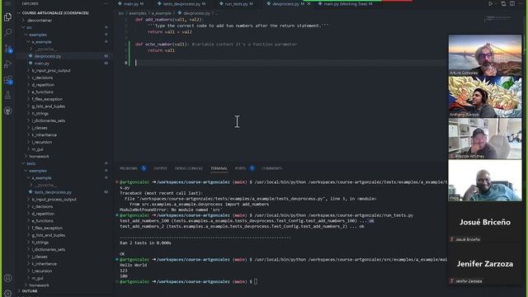Switch to the run_tests.py editor tab
Image resolution: width=528 pixels, height=297 pixels.
pos(236,3)
